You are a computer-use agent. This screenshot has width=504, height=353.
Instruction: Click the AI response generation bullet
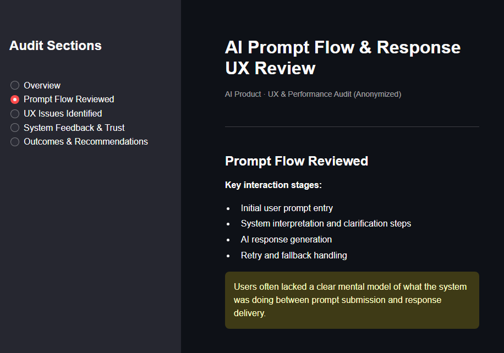pos(286,240)
